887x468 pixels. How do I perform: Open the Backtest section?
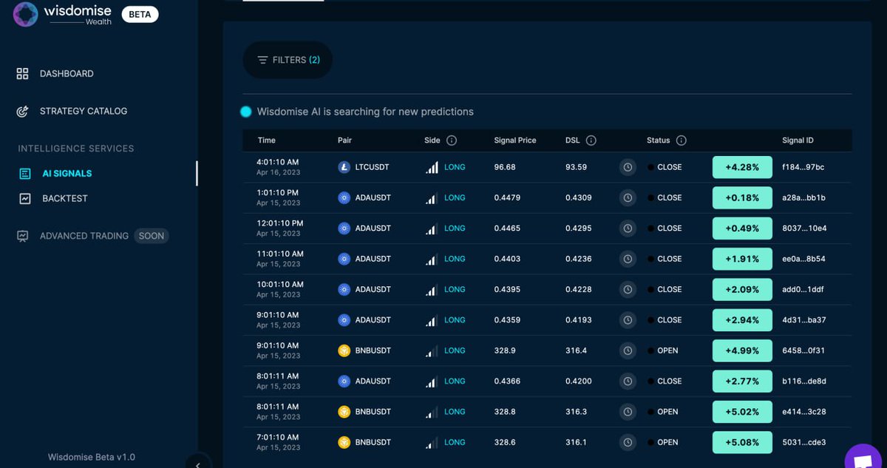coord(65,199)
